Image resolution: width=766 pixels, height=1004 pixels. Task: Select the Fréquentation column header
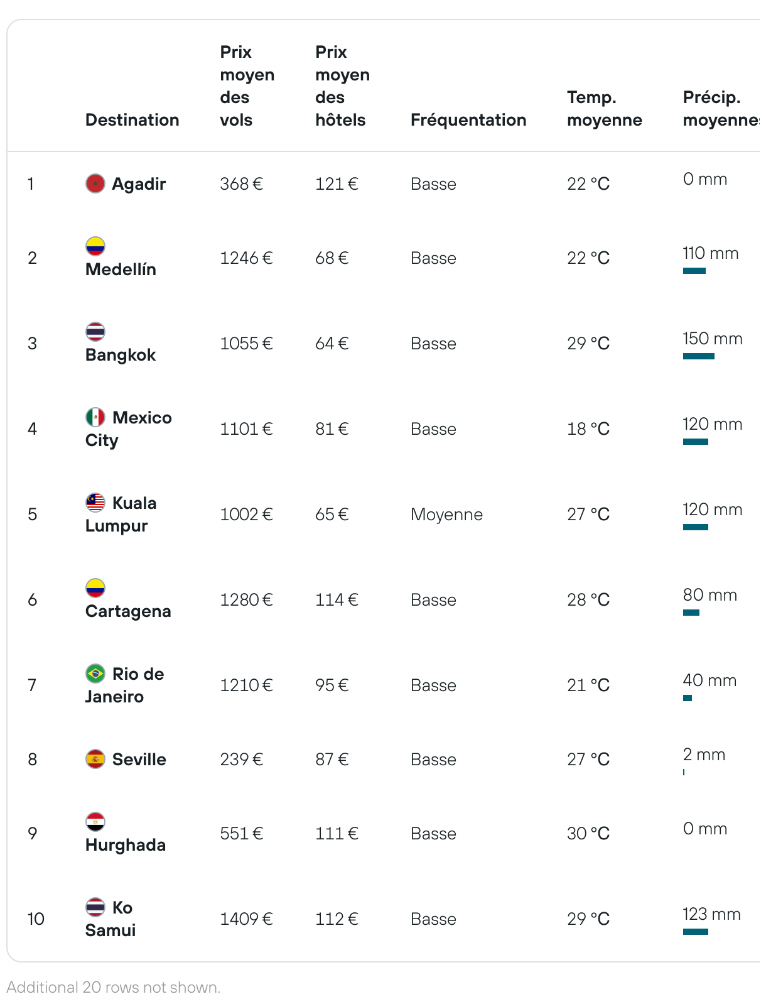pos(468,119)
